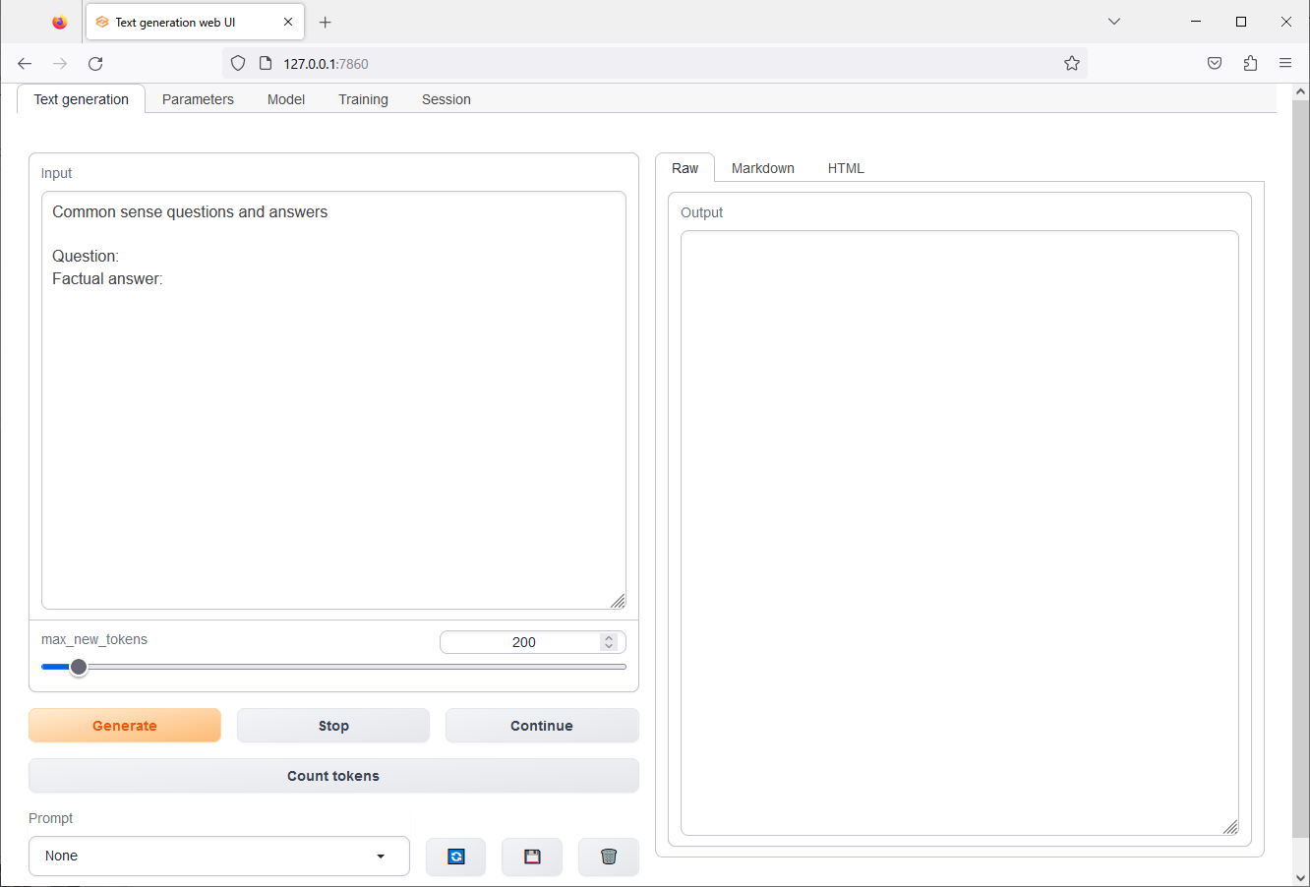The width and height of the screenshot is (1310, 887).
Task: Reload the page
Action: (x=94, y=63)
